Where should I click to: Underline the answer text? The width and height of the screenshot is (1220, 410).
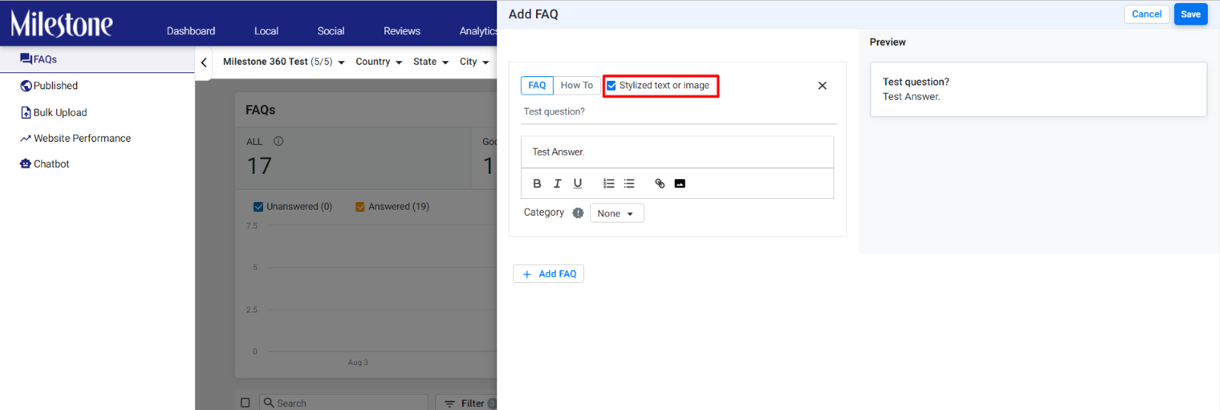578,184
